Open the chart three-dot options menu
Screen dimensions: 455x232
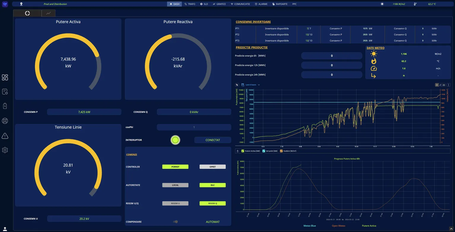pos(448,85)
